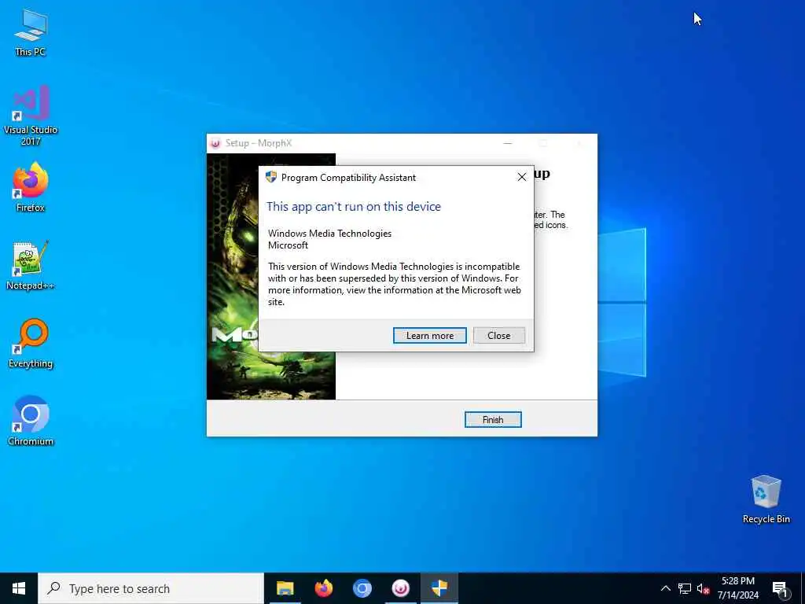Select the Firefox desktop shortcut
This screenshot has width=805, height=604.
[x=31, y=187]
